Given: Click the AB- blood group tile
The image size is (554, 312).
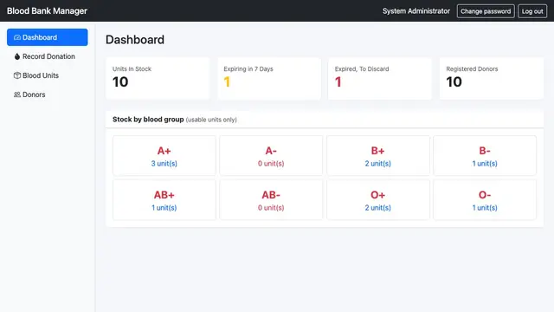Looking at the screenshot, I should (x=271, y=200).
